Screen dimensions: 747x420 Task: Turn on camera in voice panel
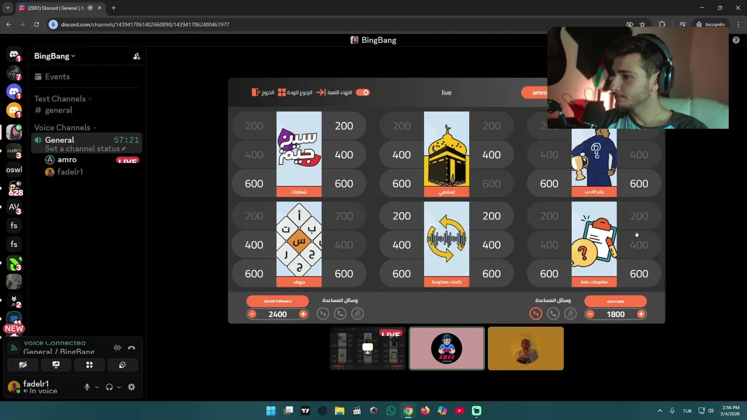[23, 365]
